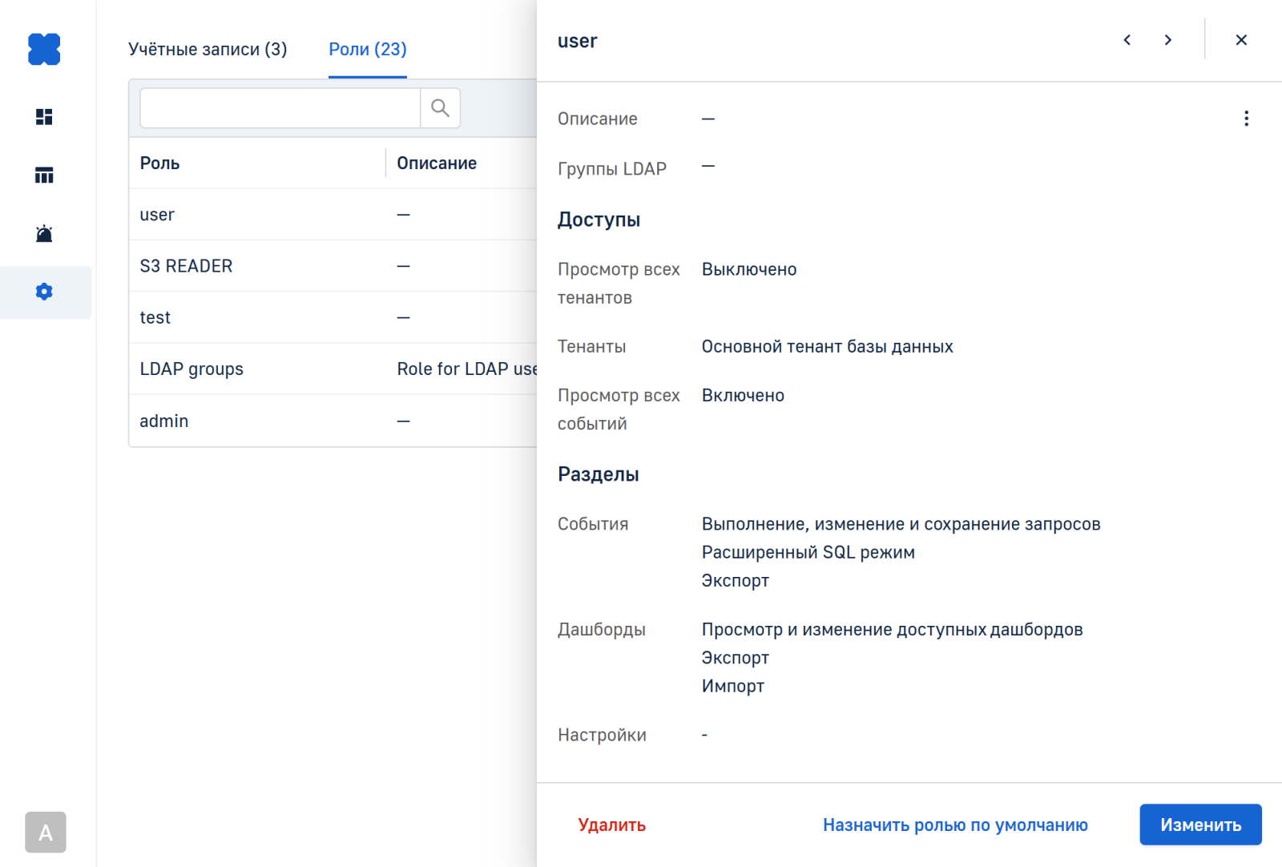
Task: Open the alerts siren sidebar icon
Action: click(x=44, y=234)
